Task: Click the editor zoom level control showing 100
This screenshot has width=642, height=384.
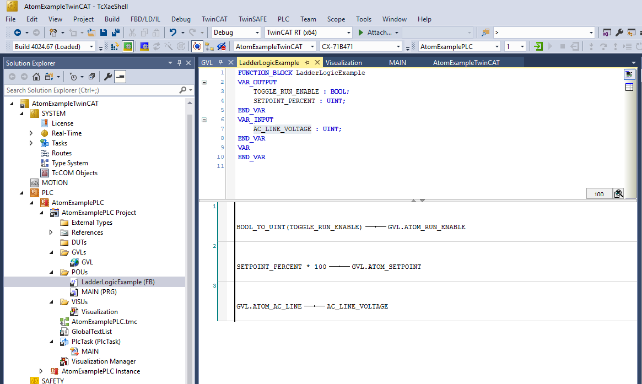Action: point(599,193)
